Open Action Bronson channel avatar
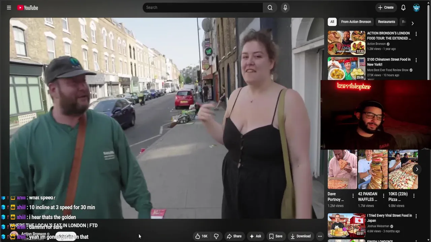Screen dimensions: 431x242 (13, 236)
